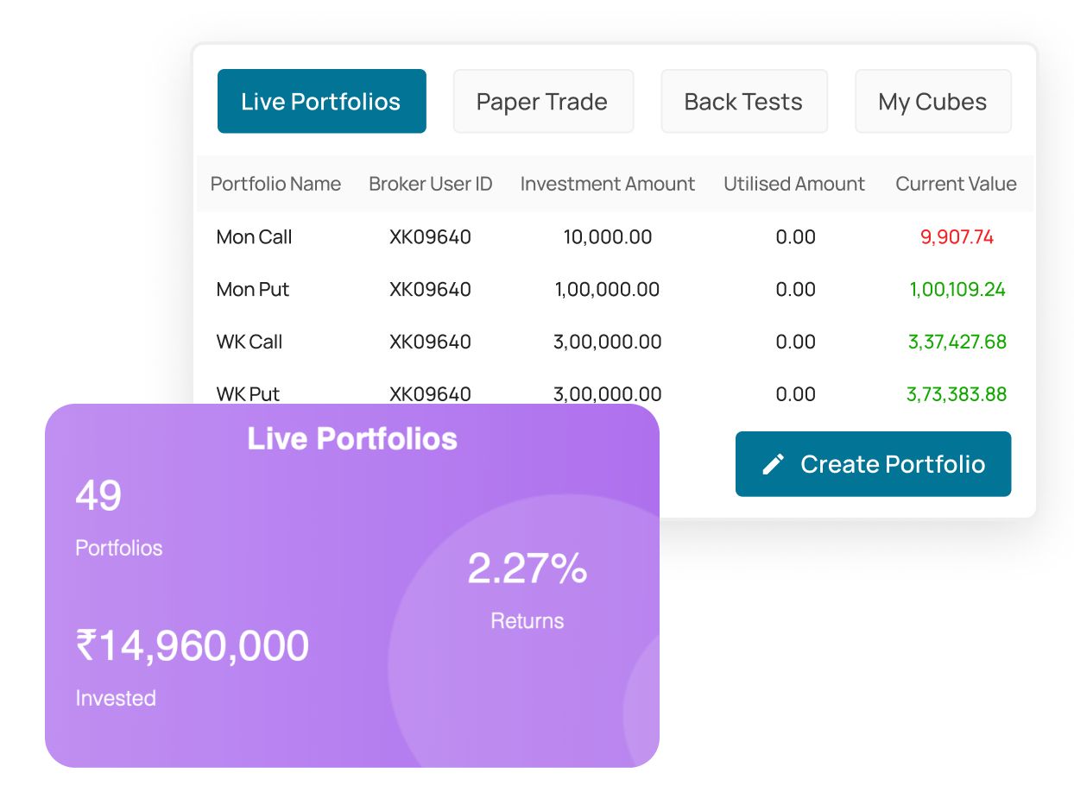Click investment amount 1,00,000.00
1074x804 pixels.
pos(608,289)
